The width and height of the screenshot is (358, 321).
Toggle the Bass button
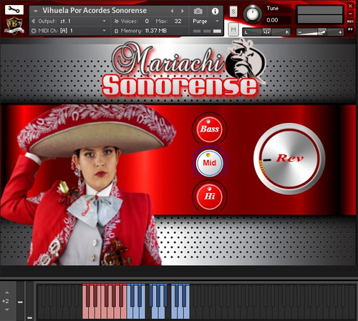point(209,129)
